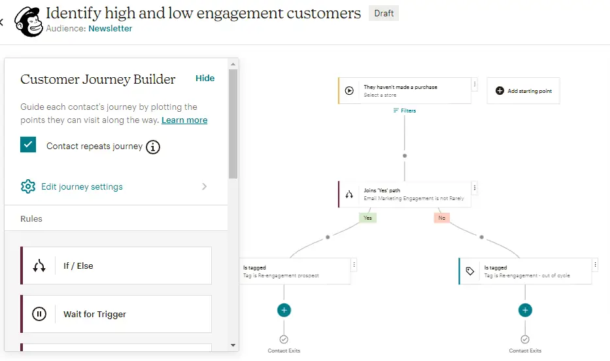610x361 pixels.
Task: Click the sidebar scrollbar thumb
Action: click(x=233, y=124)
